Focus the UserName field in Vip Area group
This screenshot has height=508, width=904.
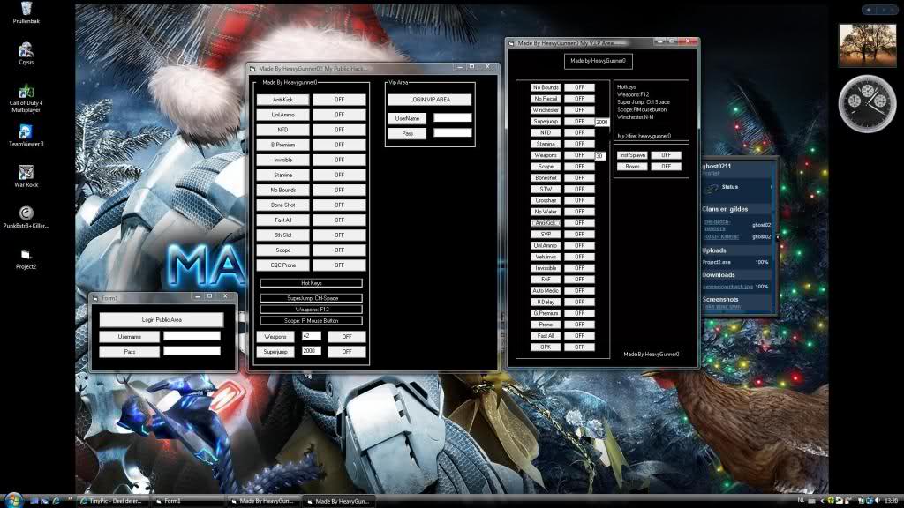pyautogui.click(x=453, y=117)
